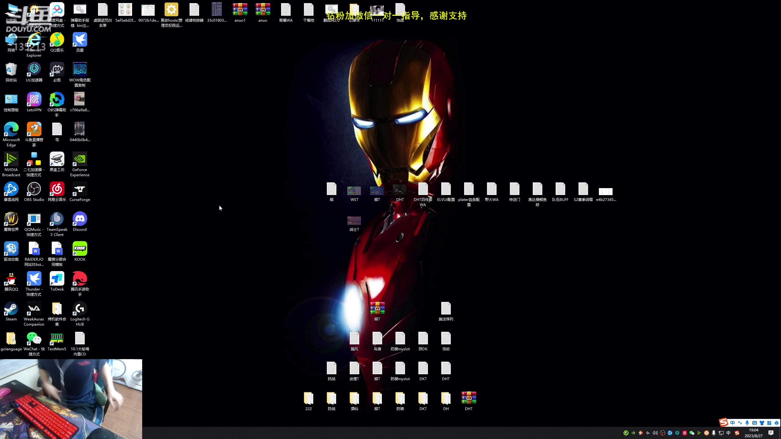Select the 队伍BUFF file
781x439 pixels.
560,192
